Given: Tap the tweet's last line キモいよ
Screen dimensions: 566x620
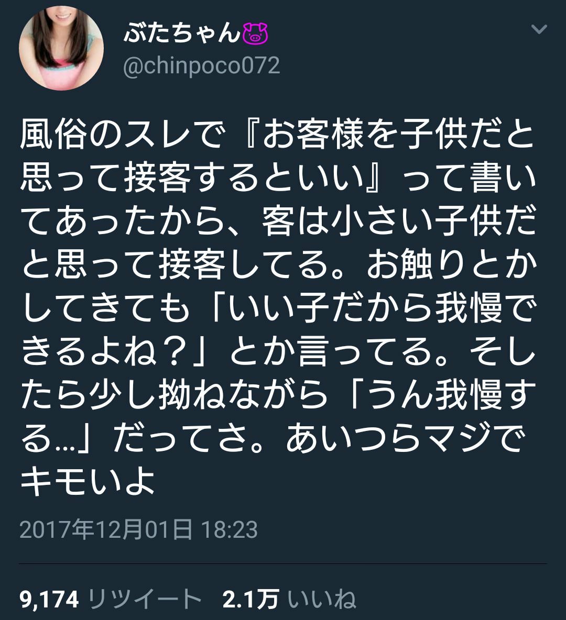Looking at the screenshot, I should click(x=87, y=481).
